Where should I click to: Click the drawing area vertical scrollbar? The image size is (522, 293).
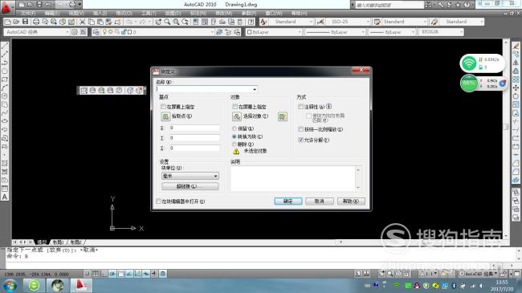coord(506,138)
